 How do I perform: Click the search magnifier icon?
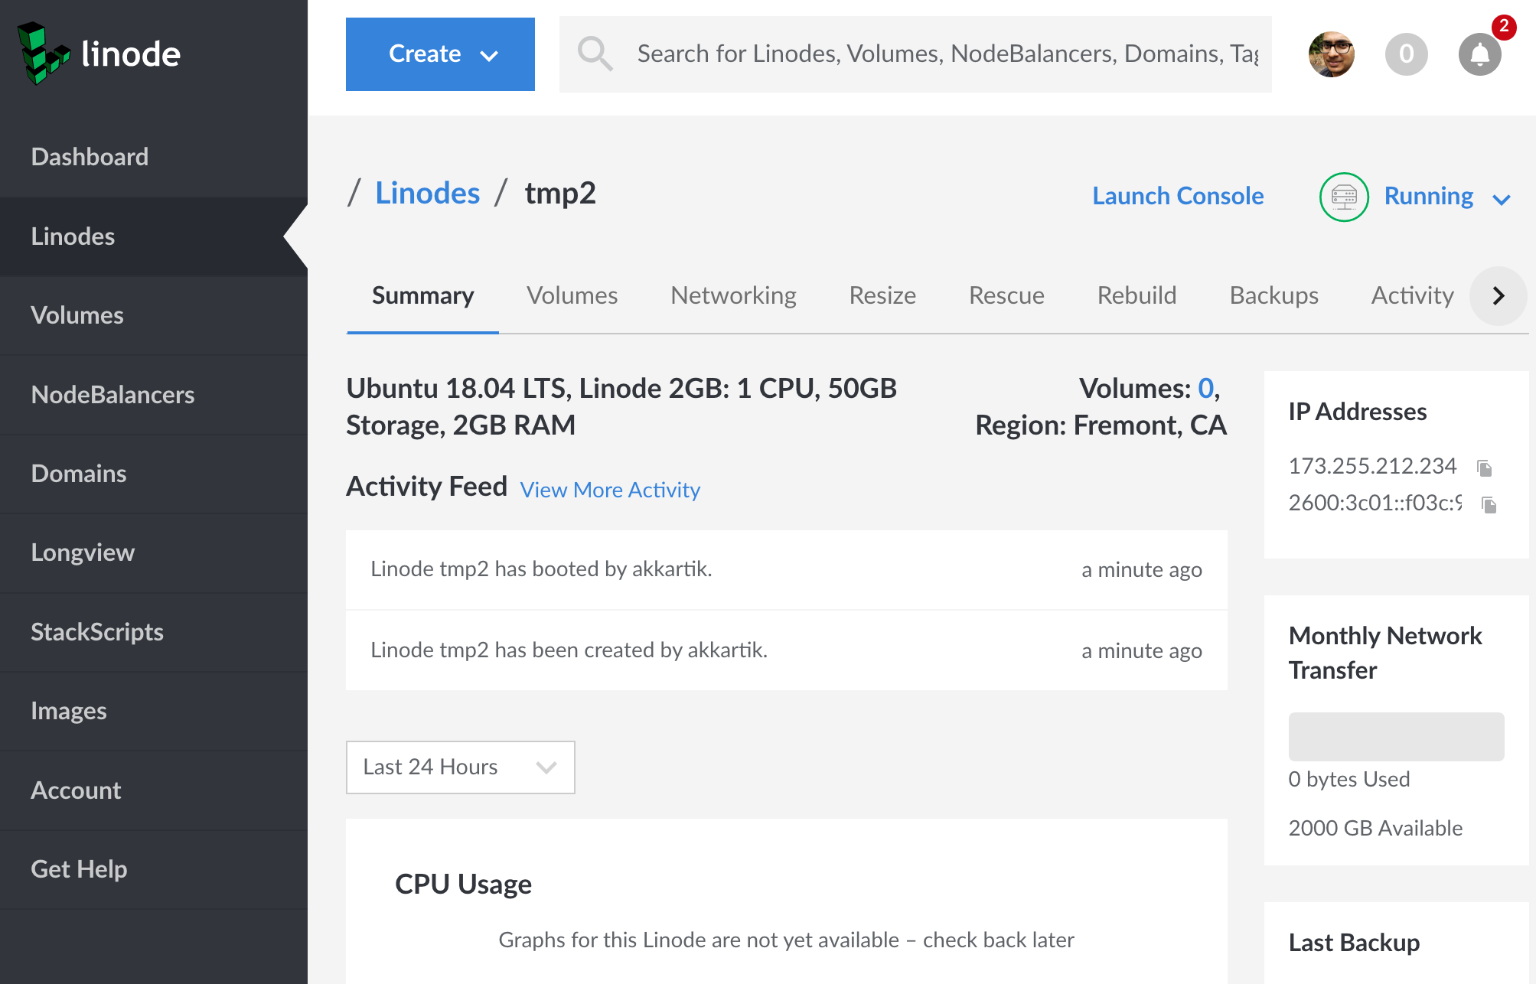point(595,54)
